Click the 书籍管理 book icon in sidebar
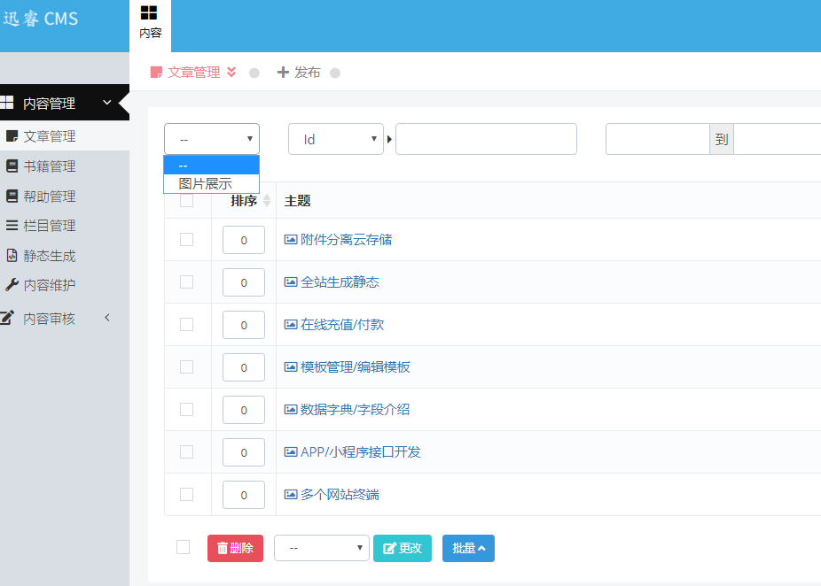The image size is (821, 586). pos(12,166)
